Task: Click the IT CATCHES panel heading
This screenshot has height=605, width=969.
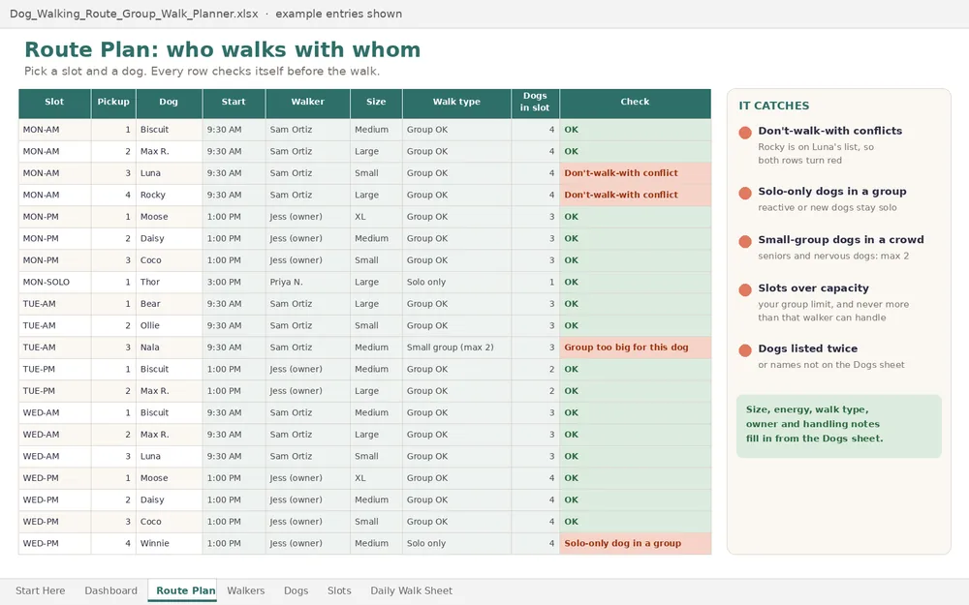Action: pos(773,106)
